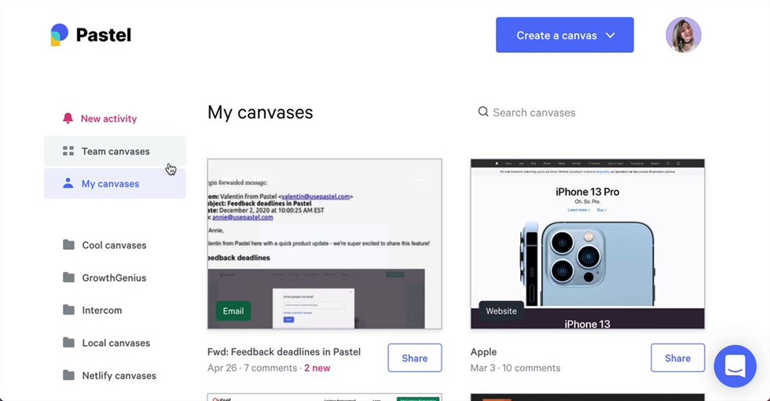Click the GrowthGenius folder icon
Viewport: 770px width, 401px height.
click(x=69, y=278)
